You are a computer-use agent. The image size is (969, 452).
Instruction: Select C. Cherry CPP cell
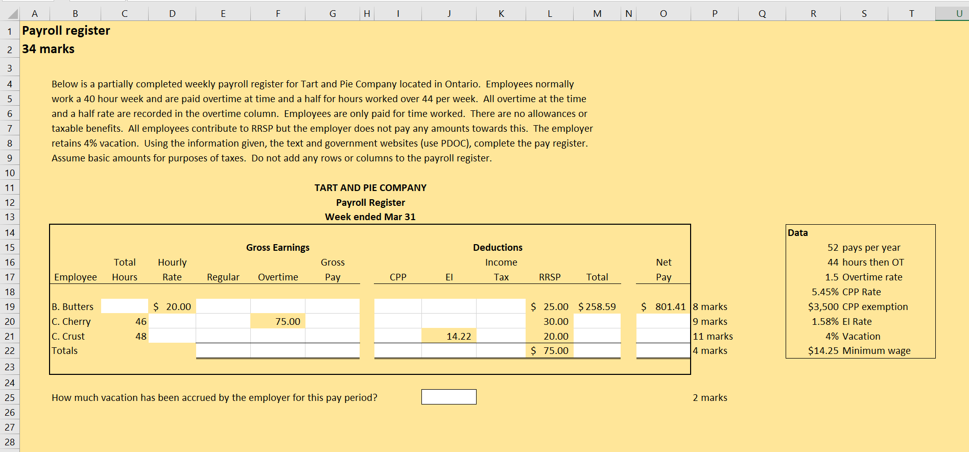tap(398, 321)
